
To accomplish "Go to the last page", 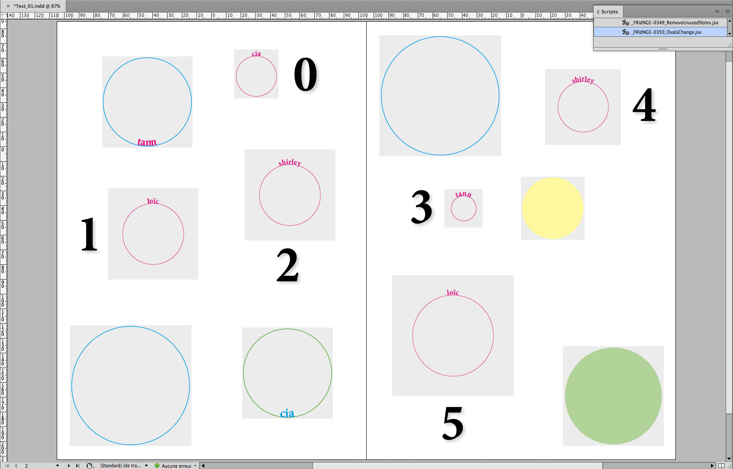I will 77,466.
